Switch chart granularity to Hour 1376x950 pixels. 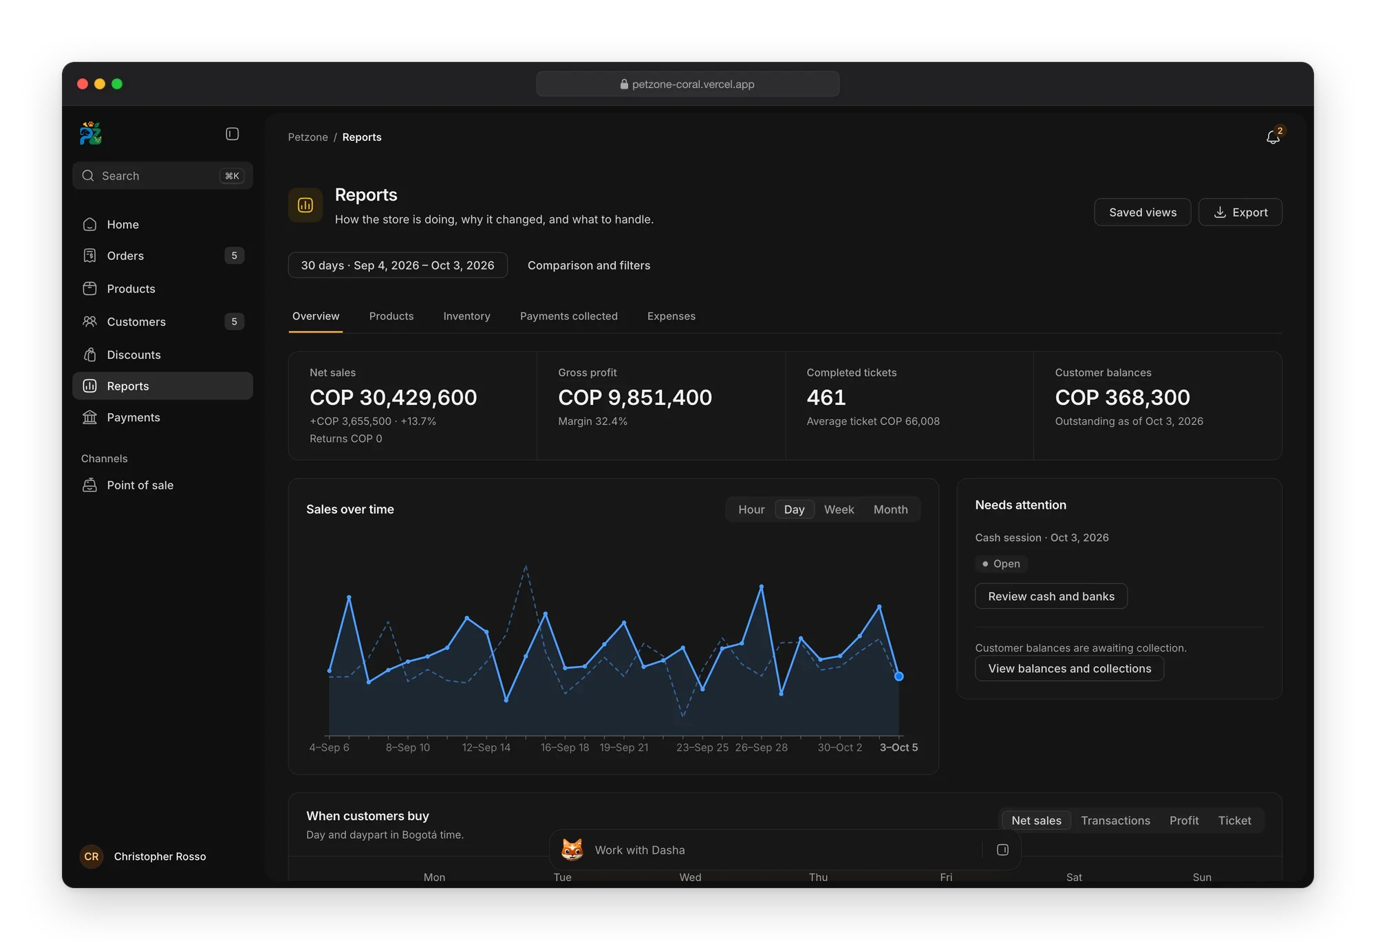[x=751, y=509]
